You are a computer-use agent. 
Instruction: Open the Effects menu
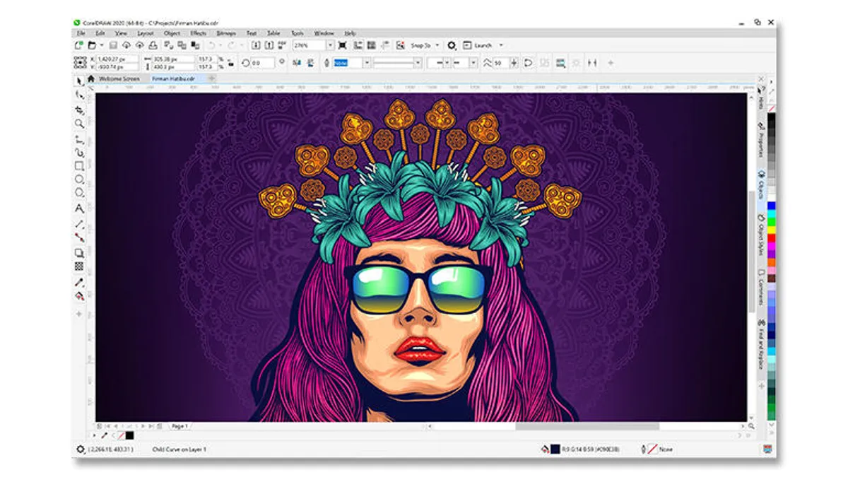coord(199,33)
